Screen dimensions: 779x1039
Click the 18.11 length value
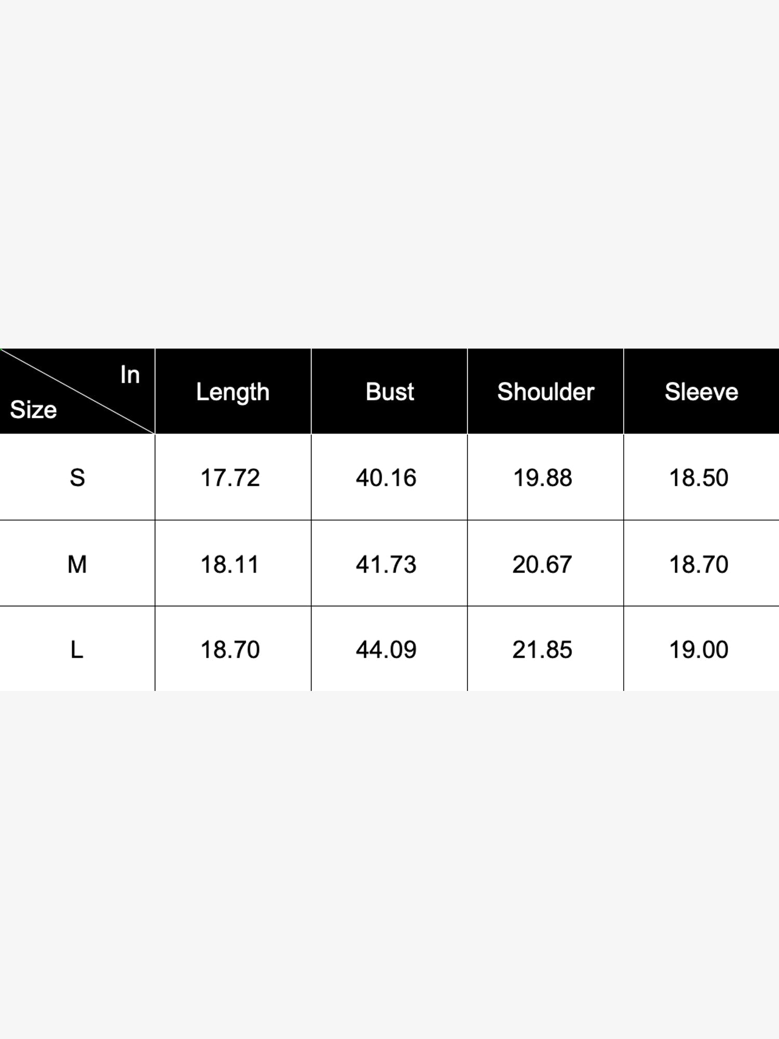click(x=230, y=564)
